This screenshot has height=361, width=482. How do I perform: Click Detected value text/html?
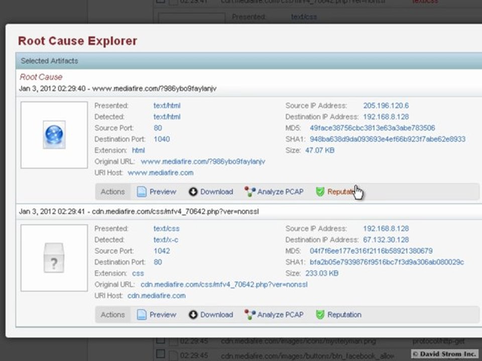[x=167, y=117]
